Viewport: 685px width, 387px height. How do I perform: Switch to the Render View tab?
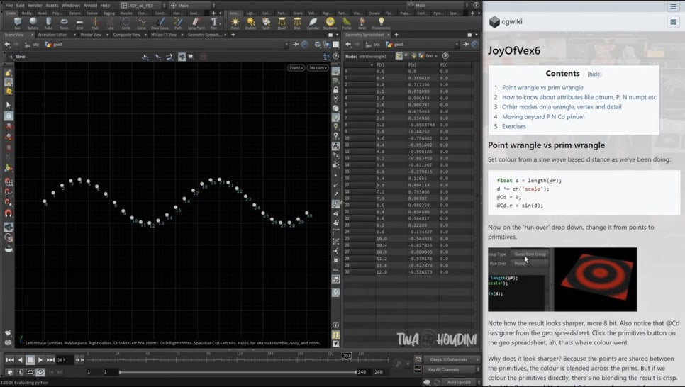pyautogui.click(x=91, y=35)
